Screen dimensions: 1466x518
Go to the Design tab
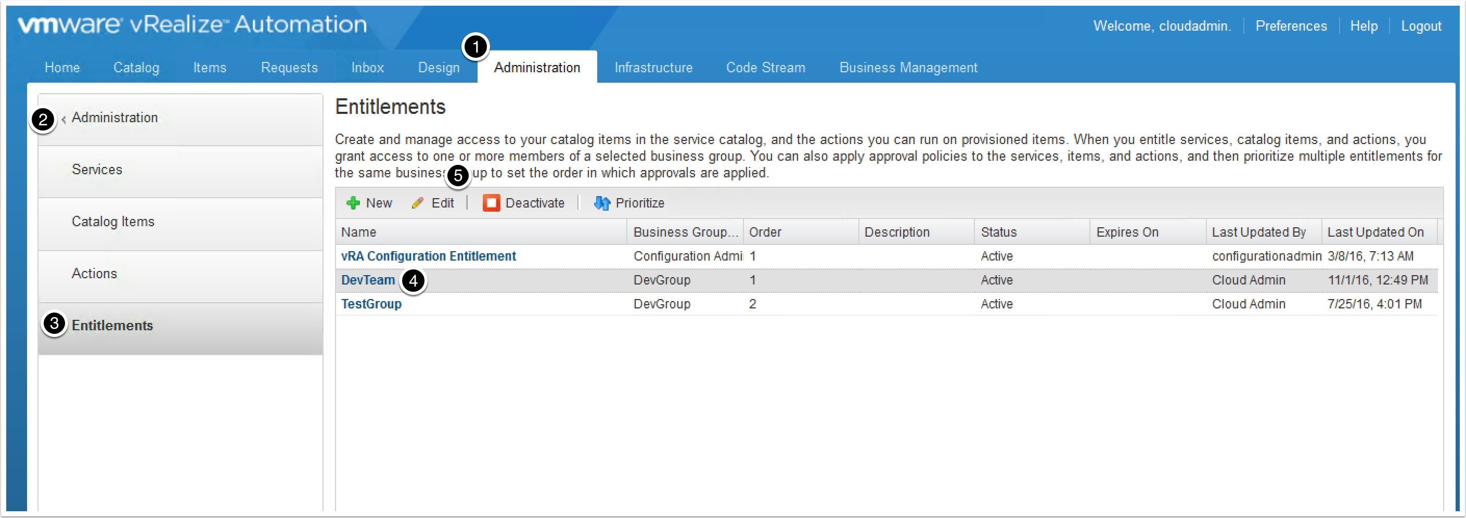click(x=438, y=67)
